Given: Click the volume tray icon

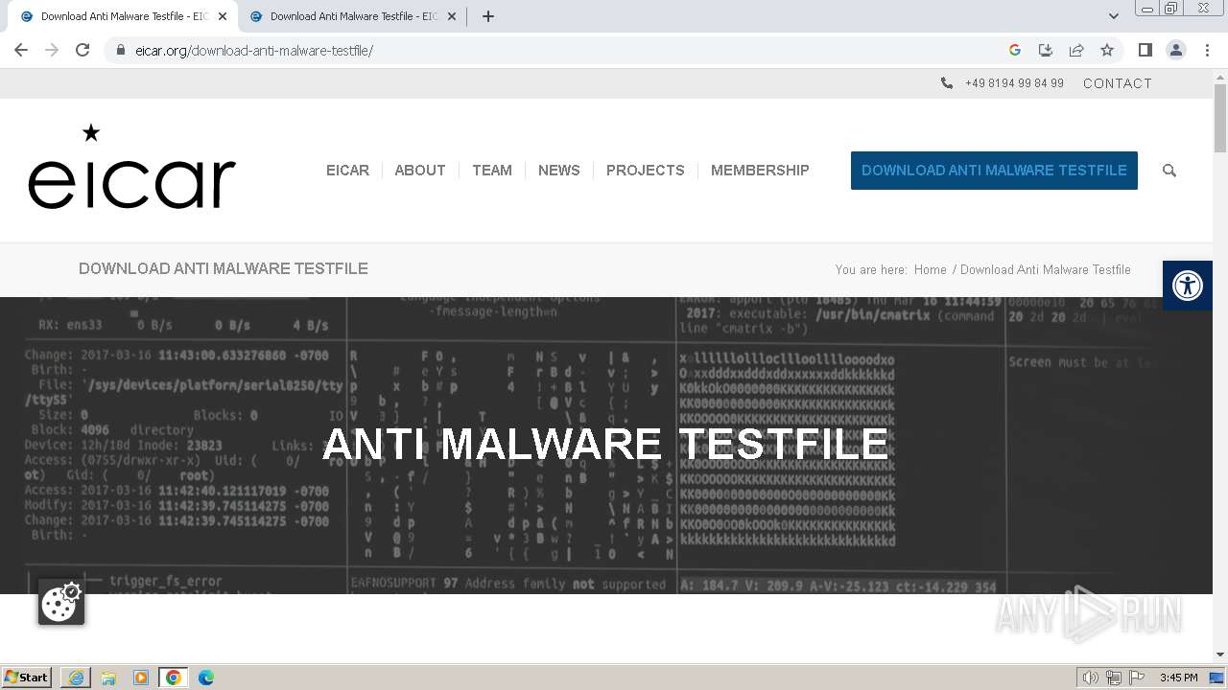Looking at the screenshot, I should [1091, 678].
